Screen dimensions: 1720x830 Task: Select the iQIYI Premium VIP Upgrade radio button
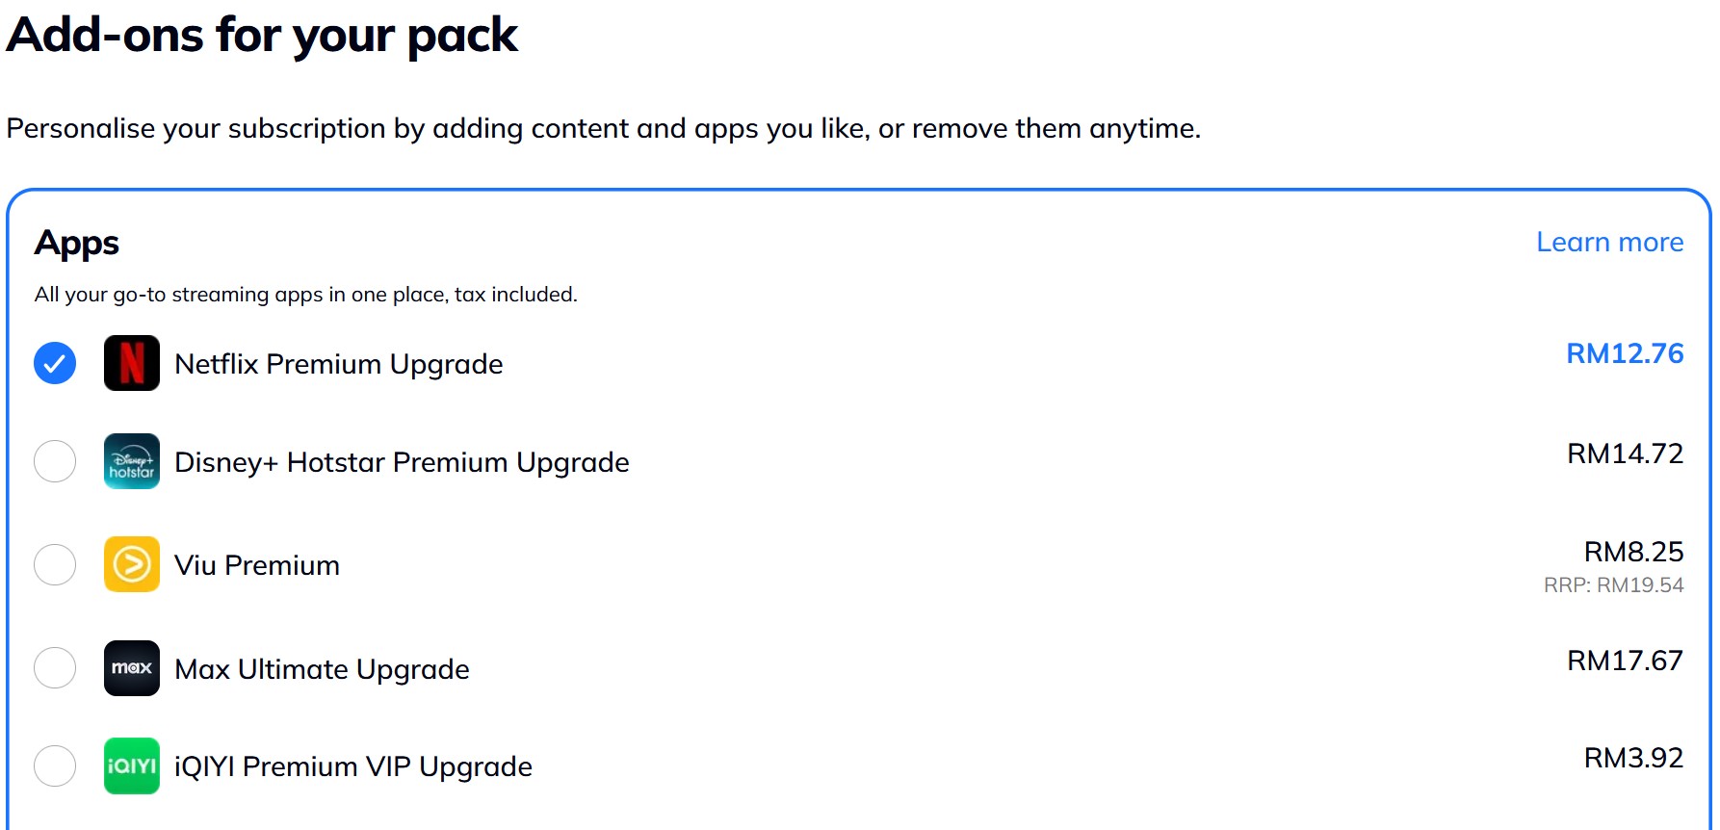(55, 765)
